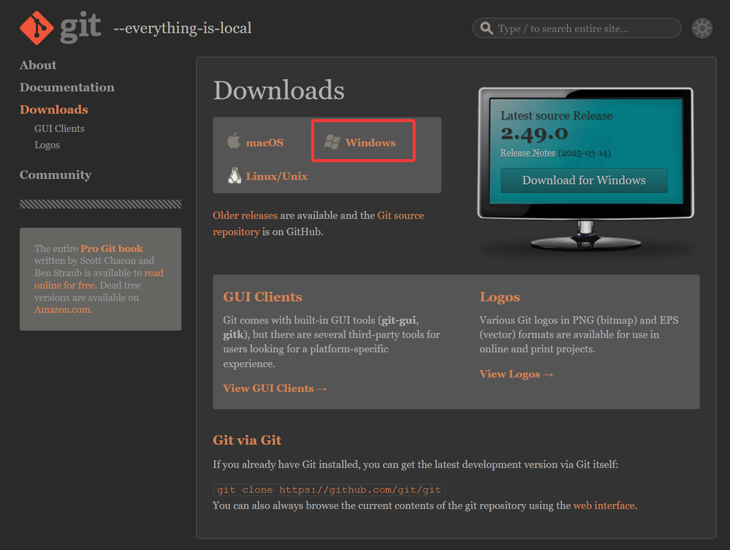Click the Download for Windows button

pyautogui.click(x=584, y=180)
